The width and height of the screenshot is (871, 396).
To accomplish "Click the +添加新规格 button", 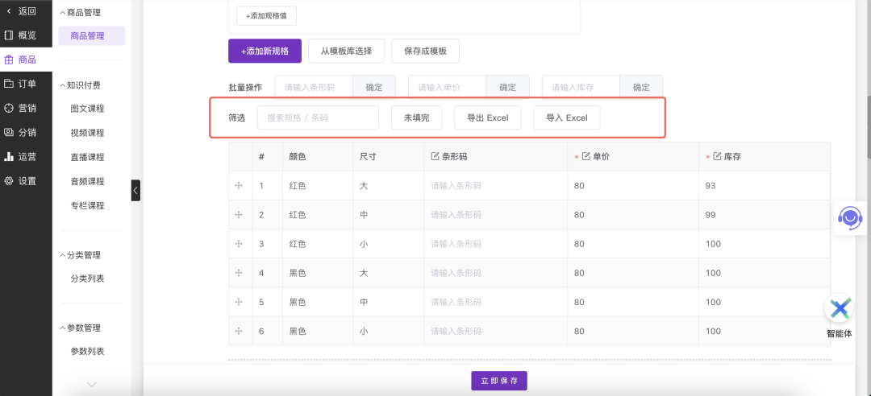I will click(265, 51).
